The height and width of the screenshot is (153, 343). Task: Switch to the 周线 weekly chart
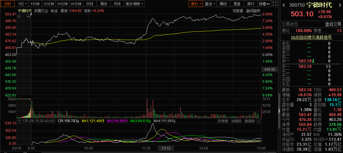103,4
